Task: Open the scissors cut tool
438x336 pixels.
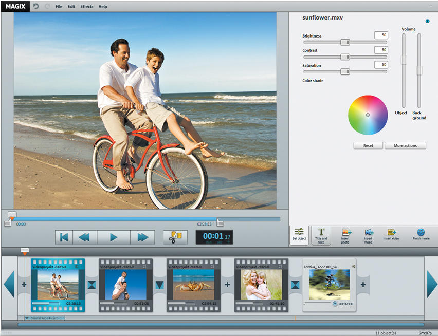Action: point(175,237)
